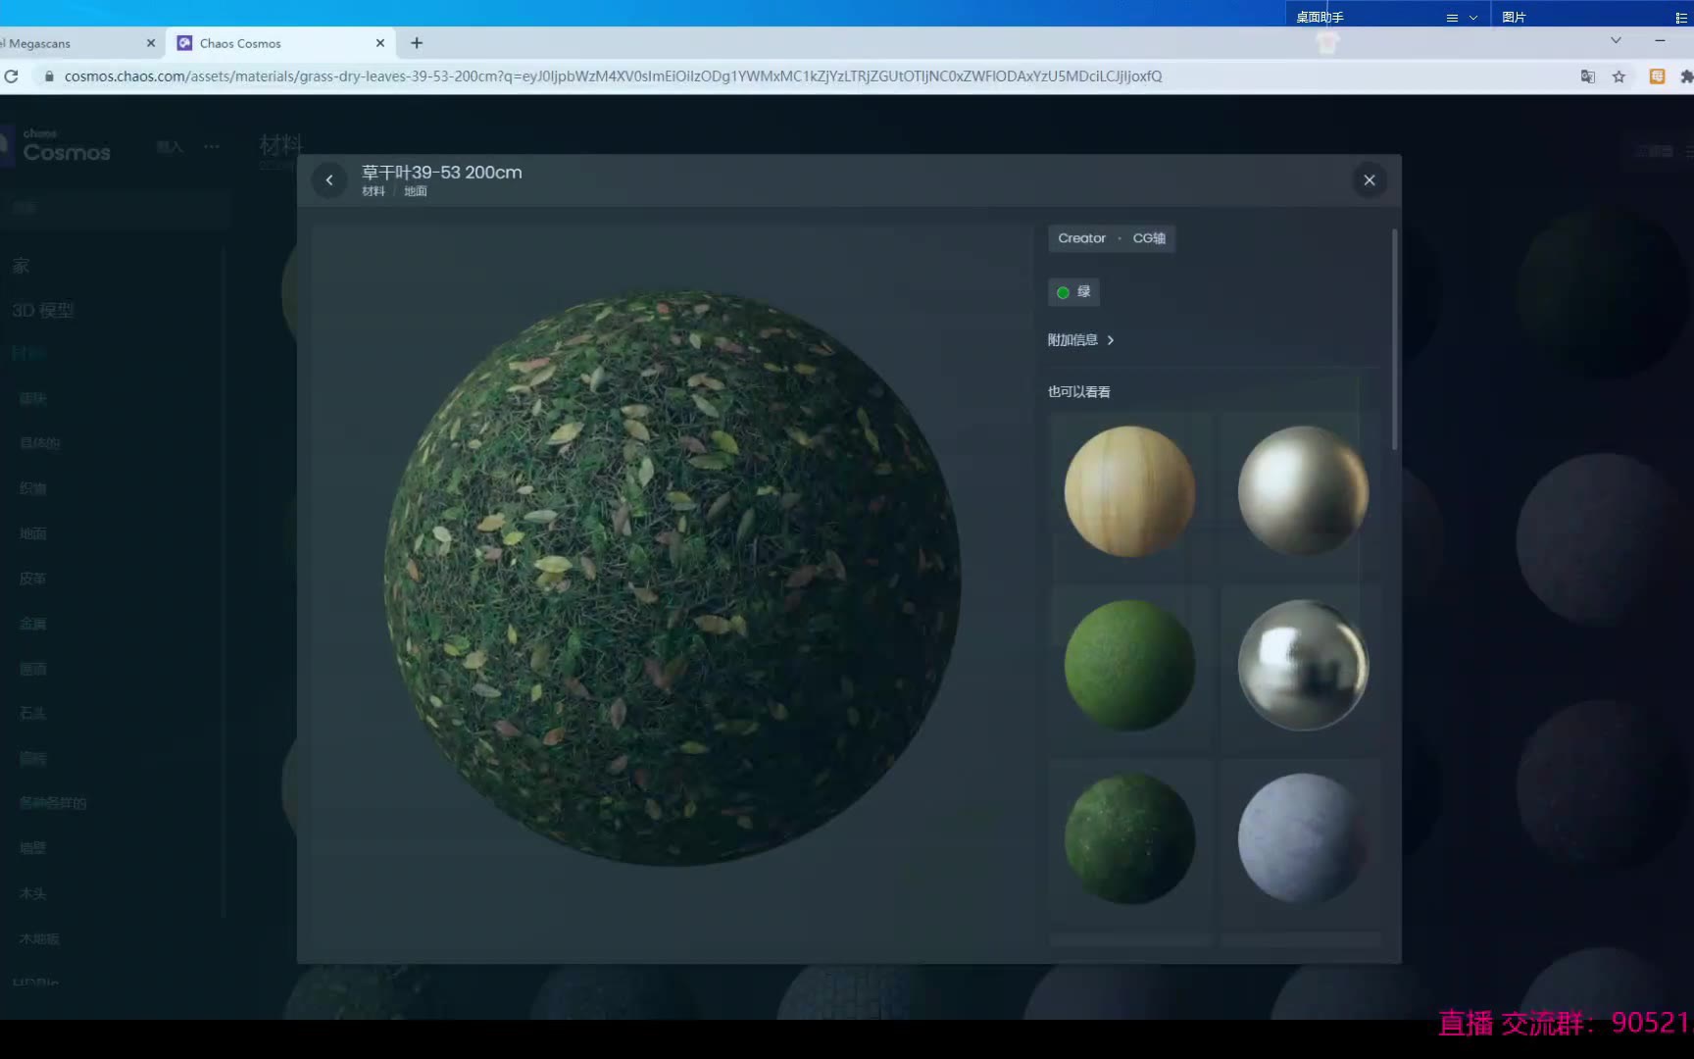
Task: Open the smooth green grass sphere thumbnail
Action: click(x=1129, y=665)
